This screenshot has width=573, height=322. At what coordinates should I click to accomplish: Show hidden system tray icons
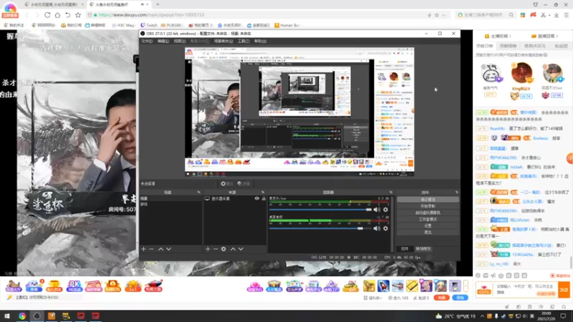coord(482,316)
